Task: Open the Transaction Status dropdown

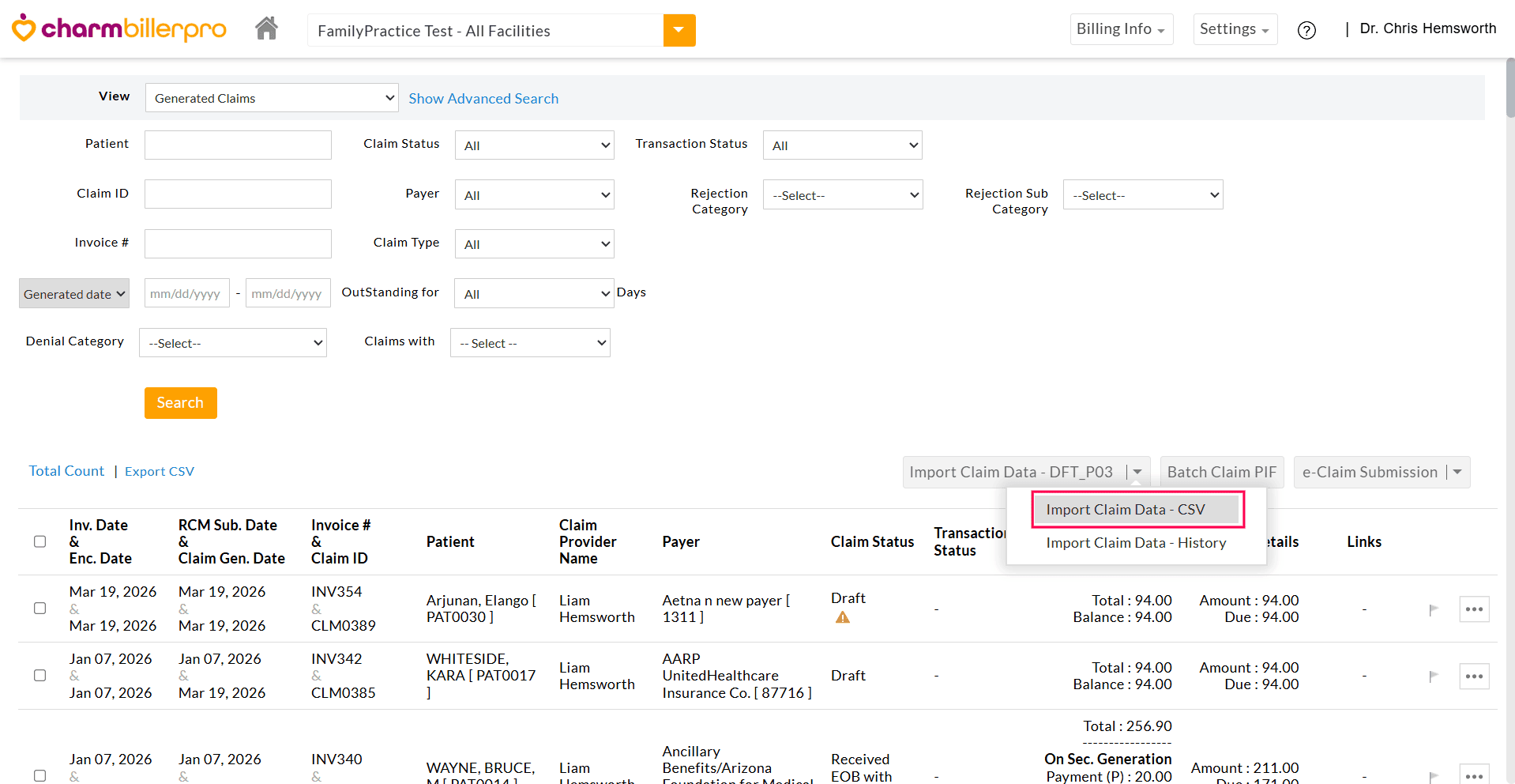Action: [x=843, y=145]
